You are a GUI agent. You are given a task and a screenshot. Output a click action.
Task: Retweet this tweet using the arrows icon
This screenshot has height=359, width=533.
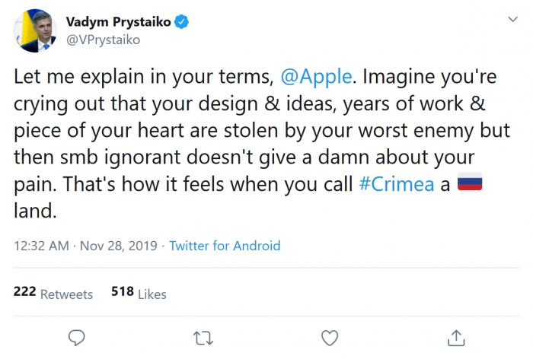[x=203, y=336]
